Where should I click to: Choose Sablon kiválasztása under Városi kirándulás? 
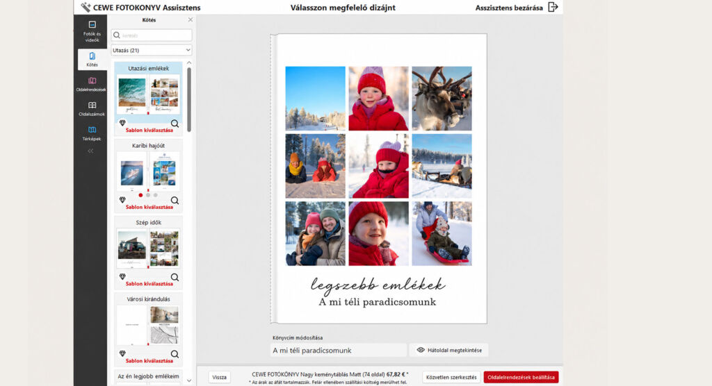click(x=149, y=361)
